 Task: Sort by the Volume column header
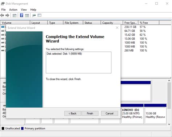click(15, 23)
